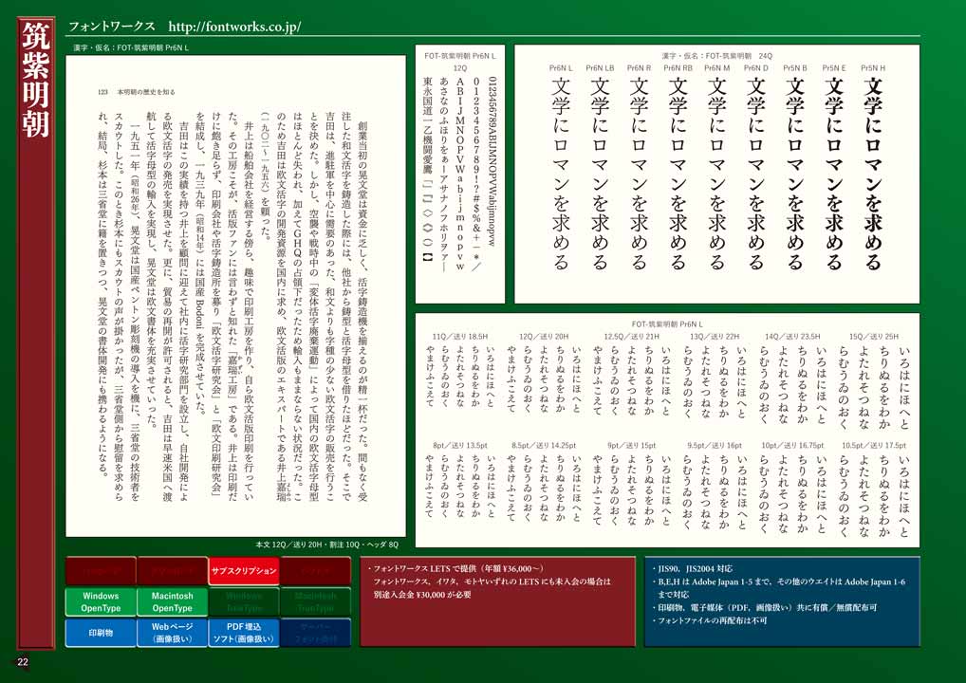Image resolution: width=966 pixels, height=683 pixels.
Task: Click the 文学にロマンを求める sample under Pr5N H
Action: [x=873, y=174]
